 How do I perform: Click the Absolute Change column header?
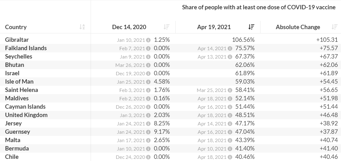click(x=298, y=27)
